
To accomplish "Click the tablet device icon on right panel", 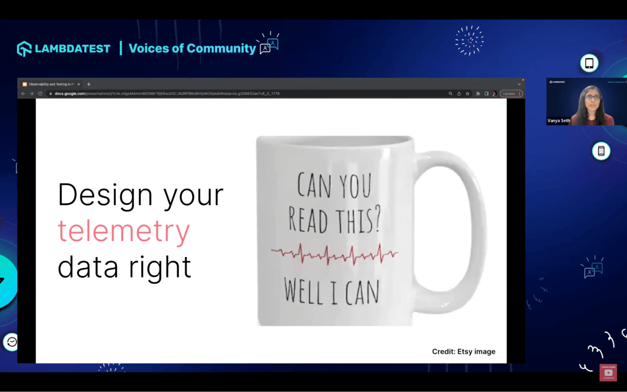I will click(589, 63).
